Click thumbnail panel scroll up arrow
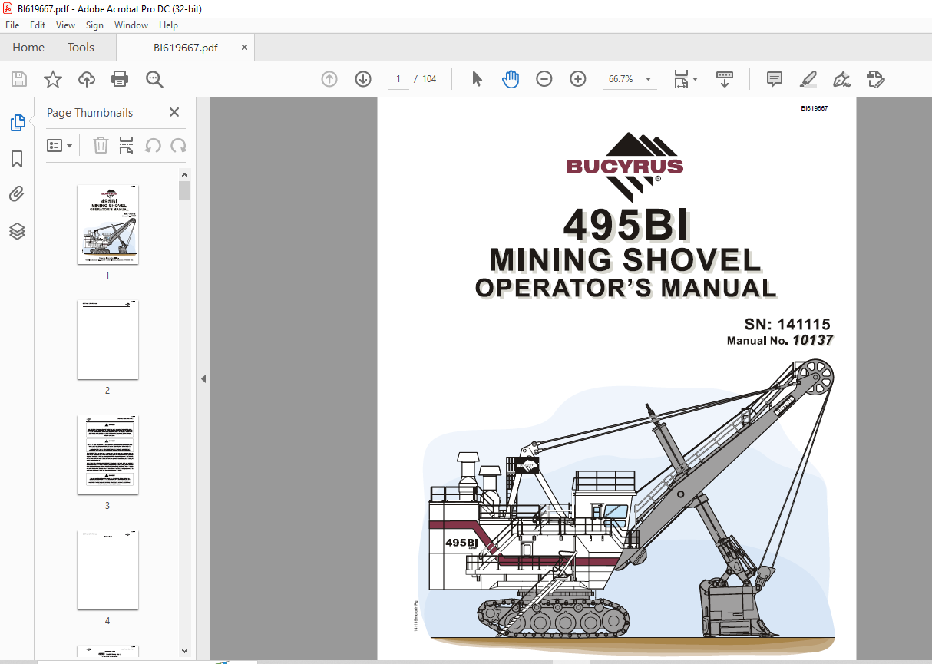 coord(184,175)
